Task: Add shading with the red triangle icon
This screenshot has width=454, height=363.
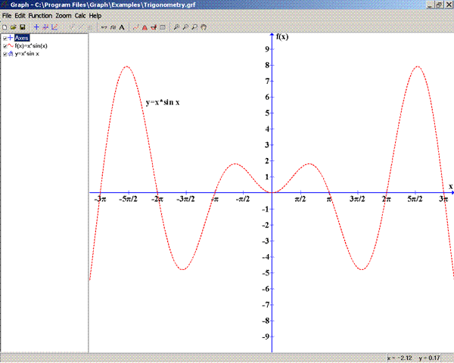Action: coord(145,26)
